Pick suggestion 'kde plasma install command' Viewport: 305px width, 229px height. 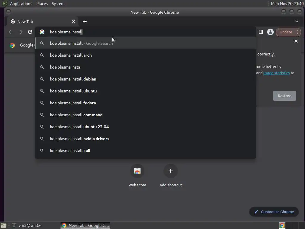point(145,115)
